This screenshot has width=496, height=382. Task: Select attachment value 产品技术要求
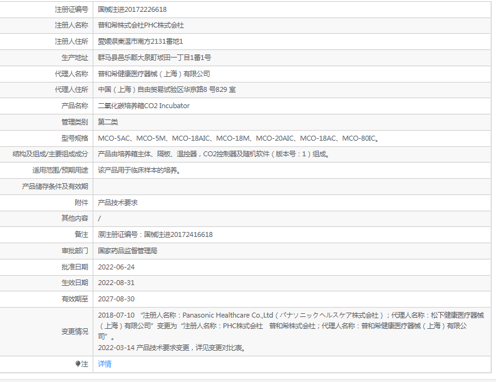pyautogui.click(x=118, y=203)
